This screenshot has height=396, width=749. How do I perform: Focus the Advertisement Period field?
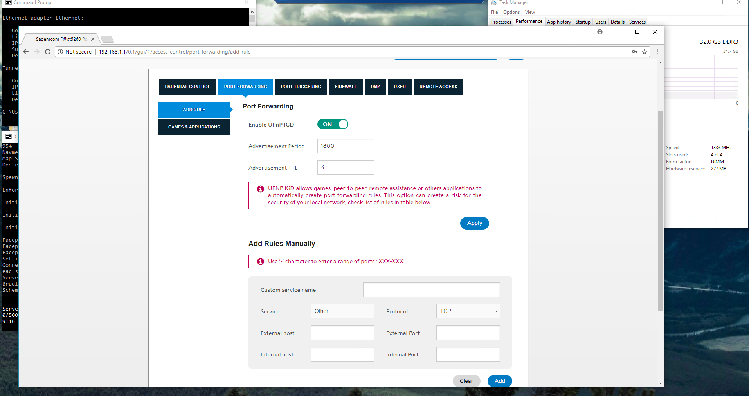(346, 146)
